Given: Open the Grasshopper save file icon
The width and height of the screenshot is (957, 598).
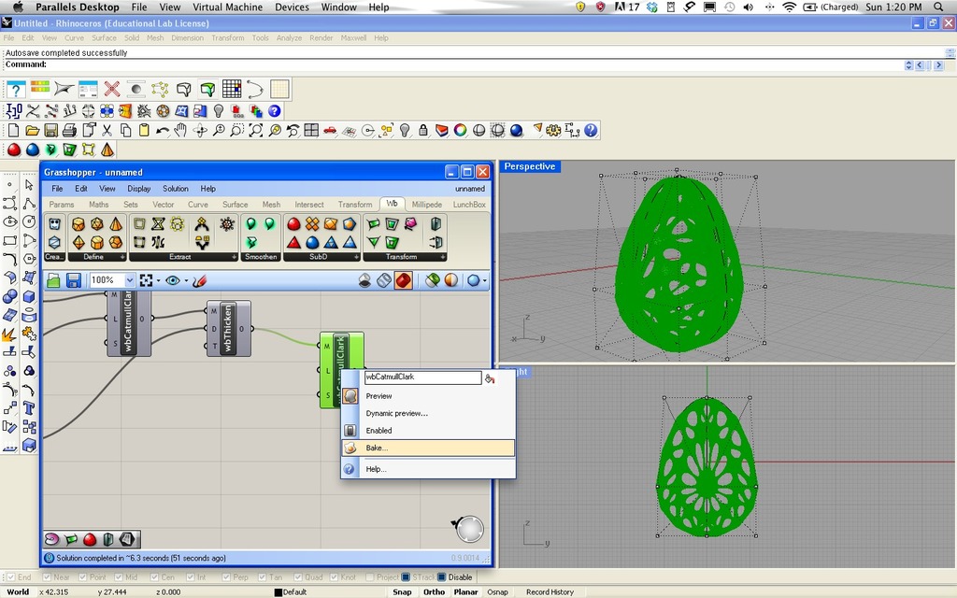Looking at the screenshot, I should click(74, 280).
